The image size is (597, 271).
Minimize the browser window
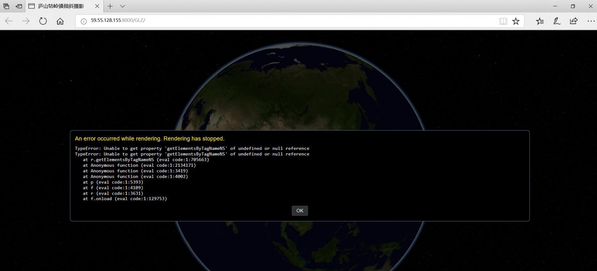coord(555,6)
